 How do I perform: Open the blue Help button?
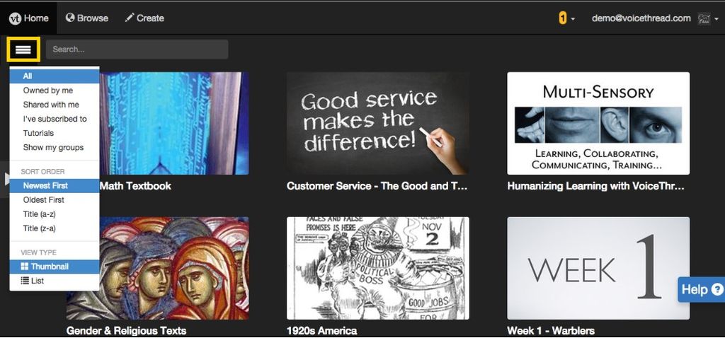point(701,289)
